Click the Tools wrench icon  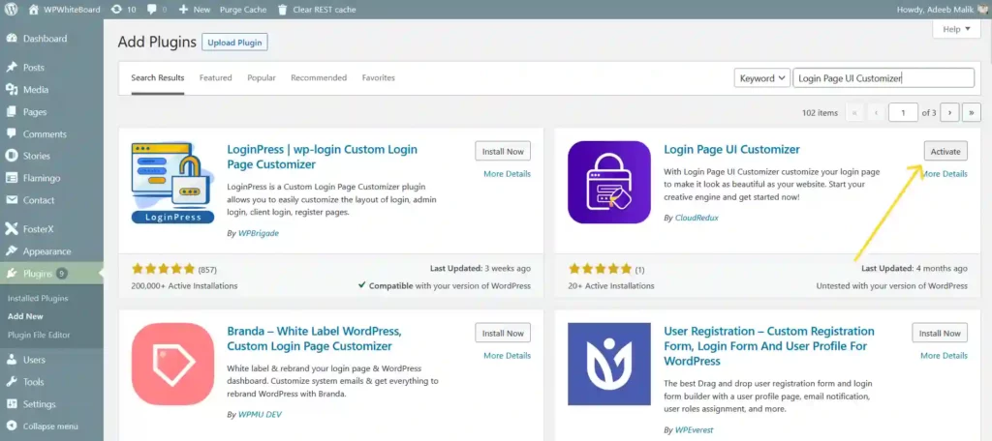pos(12,382)
